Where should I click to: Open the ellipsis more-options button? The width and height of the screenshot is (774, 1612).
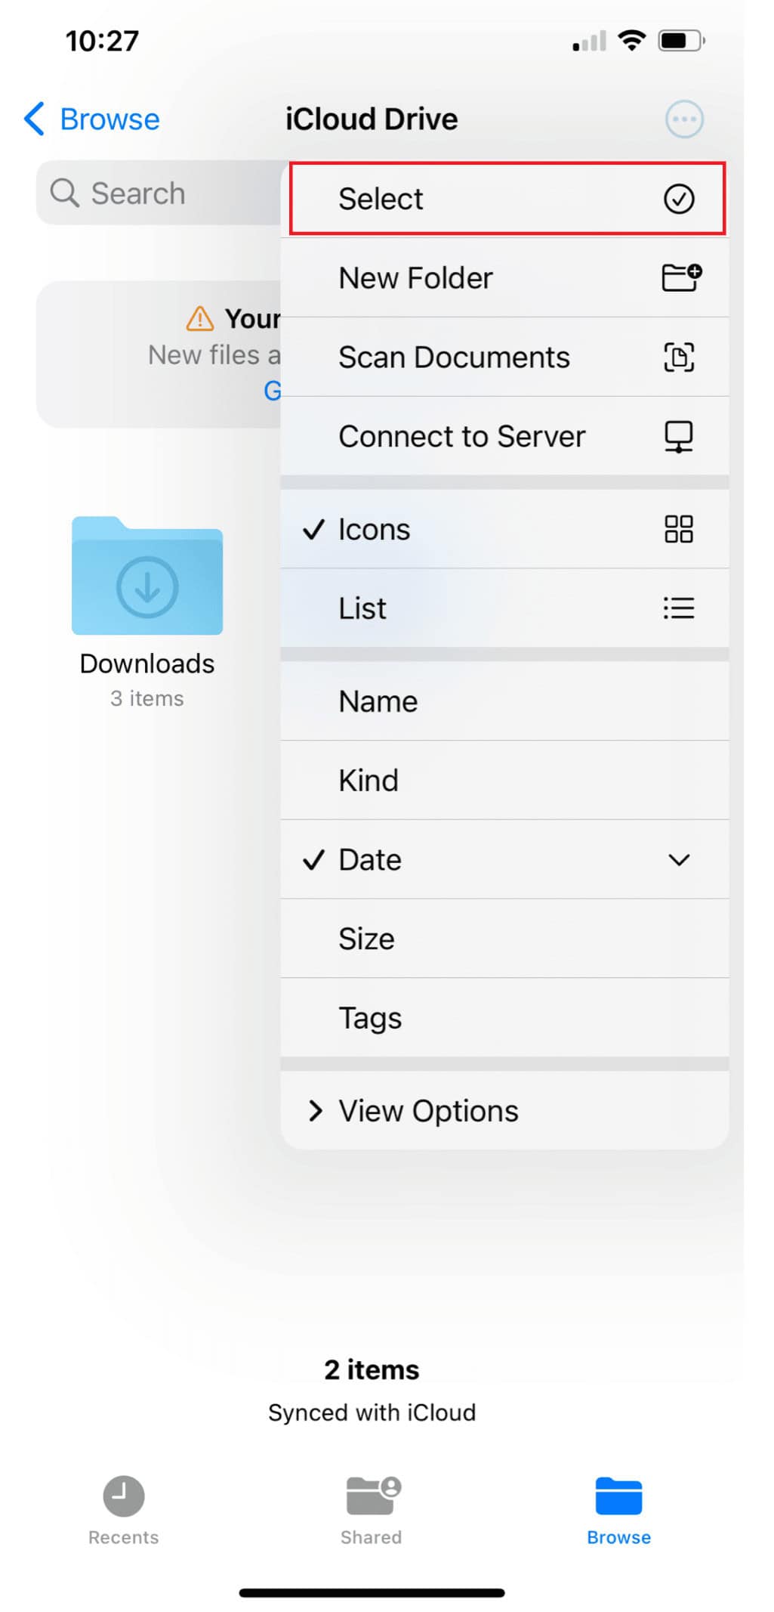[x=684, y=119]
